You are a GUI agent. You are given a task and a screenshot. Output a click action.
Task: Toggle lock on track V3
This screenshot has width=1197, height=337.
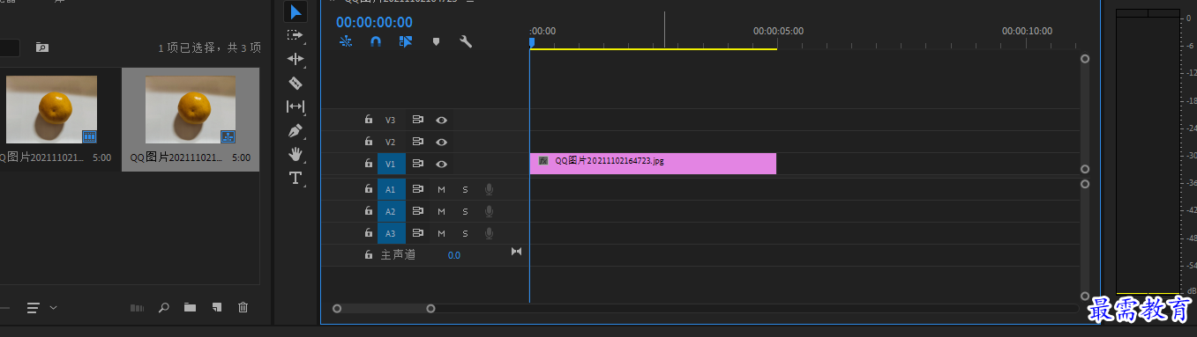coord(369,120)
